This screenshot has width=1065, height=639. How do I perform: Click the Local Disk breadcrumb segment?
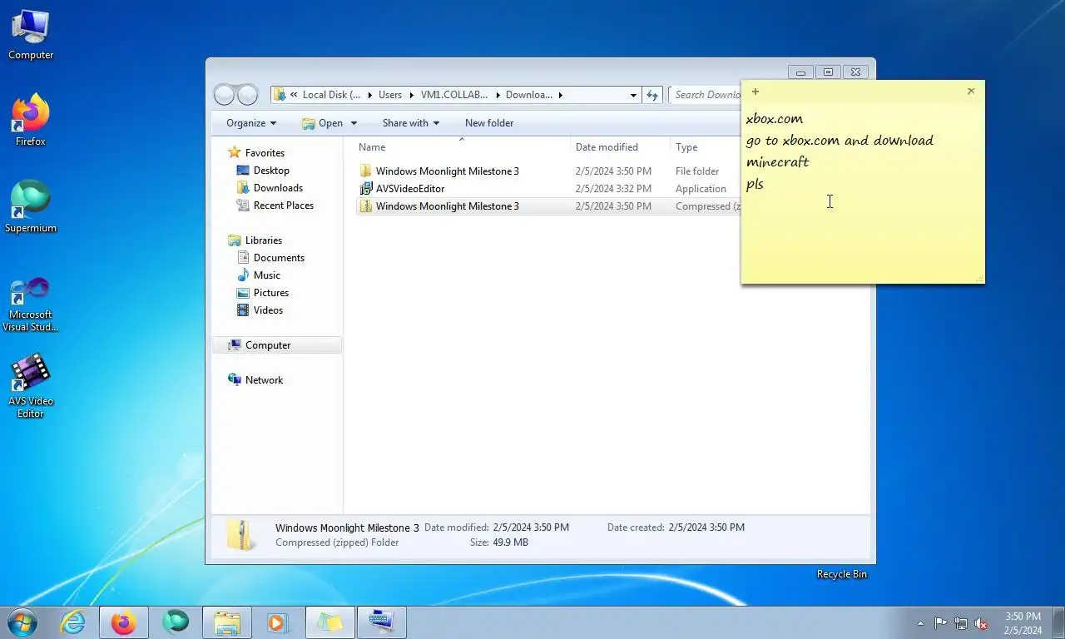(x=331, y=95)
